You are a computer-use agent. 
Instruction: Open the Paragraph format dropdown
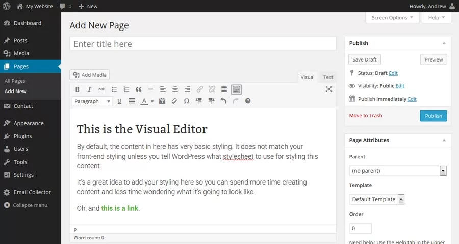[x=92, y=101]
